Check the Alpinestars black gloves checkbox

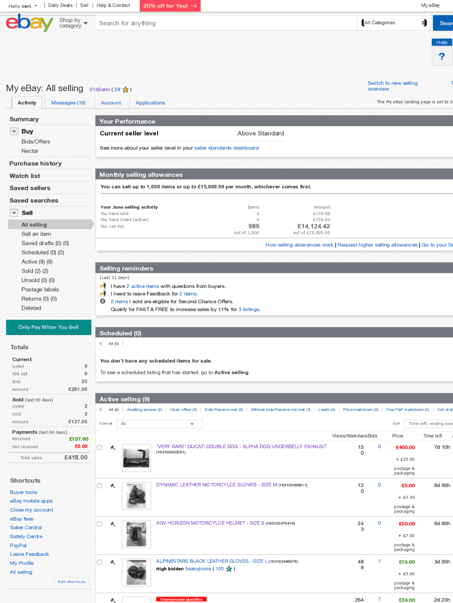[99, 562]
